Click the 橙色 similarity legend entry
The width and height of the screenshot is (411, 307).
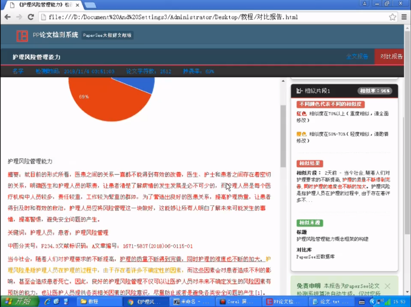pos(343,138)
